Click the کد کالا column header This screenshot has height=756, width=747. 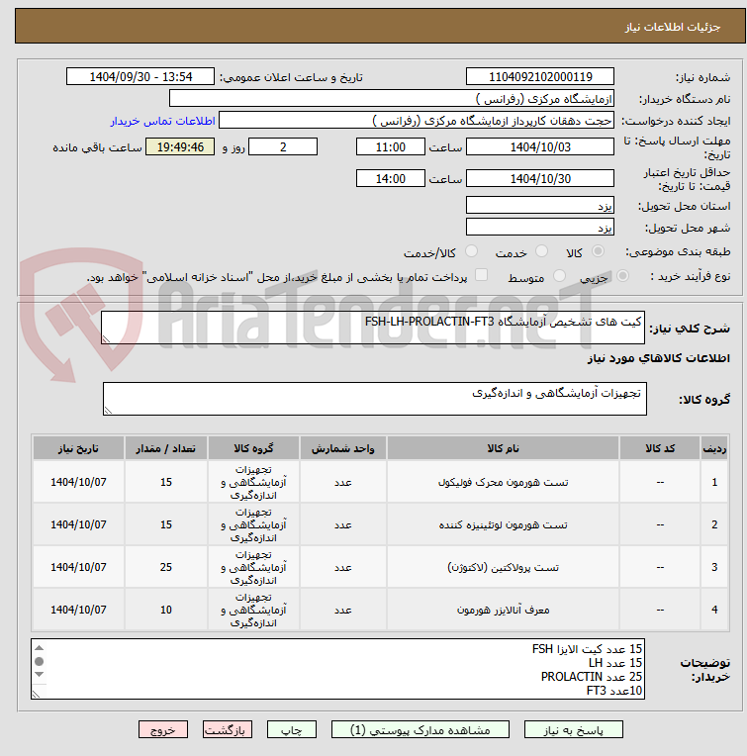point(660,448)
